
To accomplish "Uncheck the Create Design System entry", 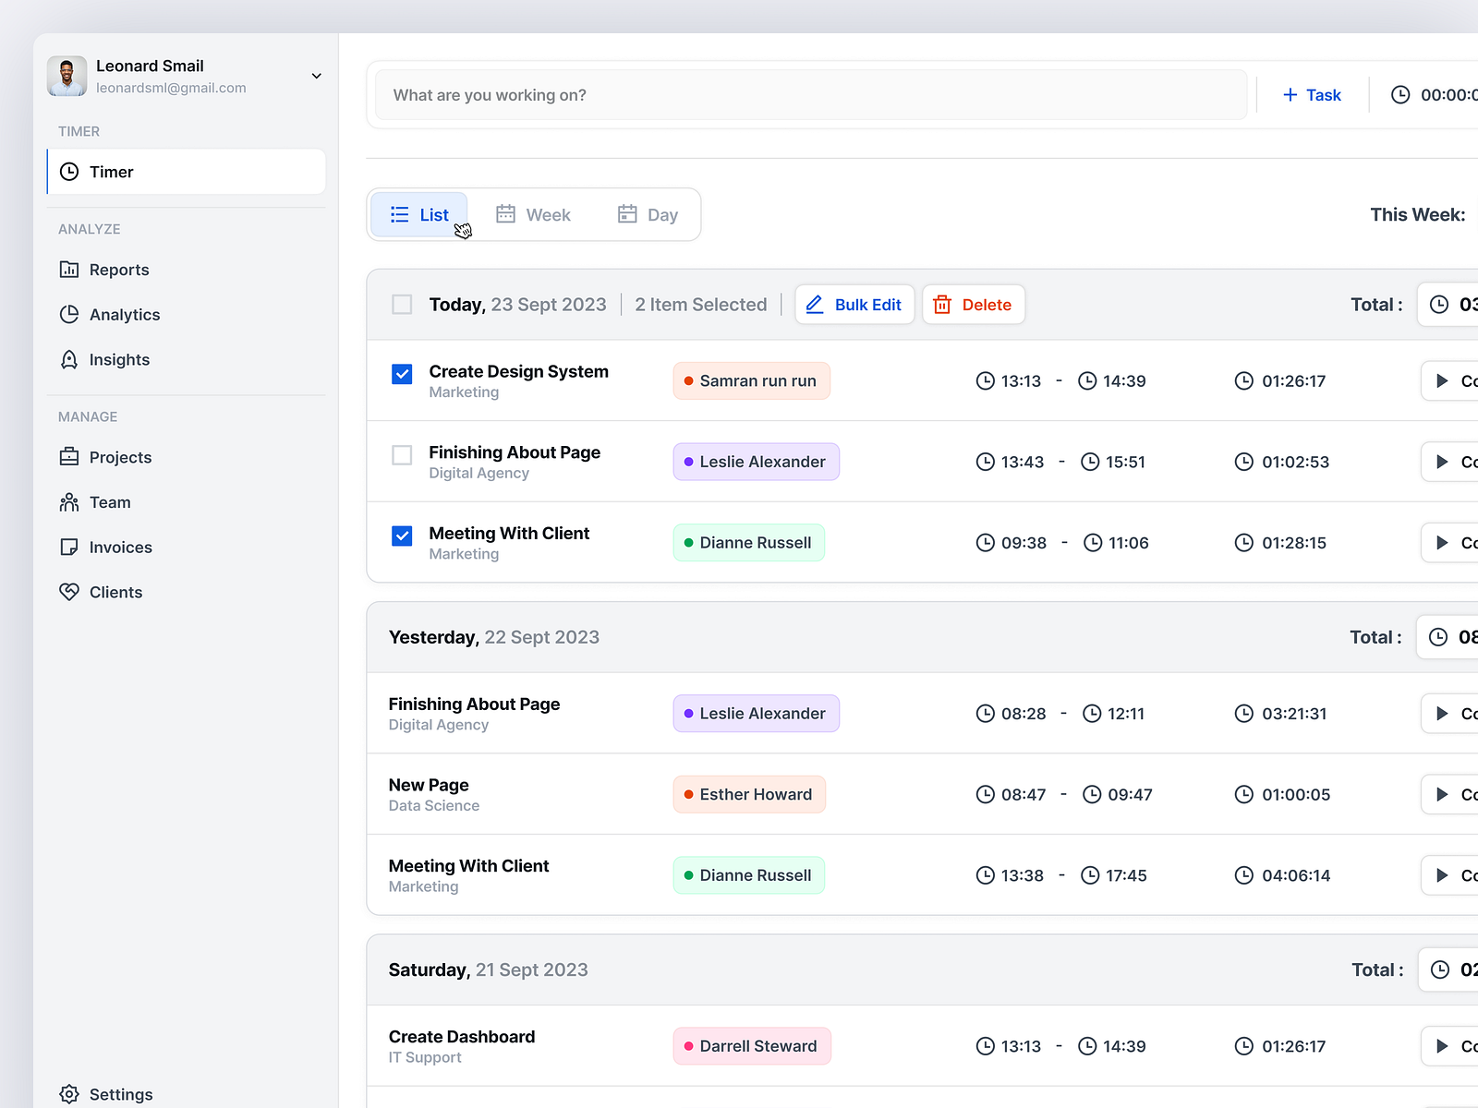I will pyautogui.click(x=402, y=374).
